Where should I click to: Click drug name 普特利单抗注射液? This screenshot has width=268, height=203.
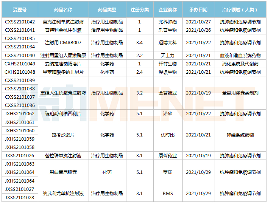(63, 30)
